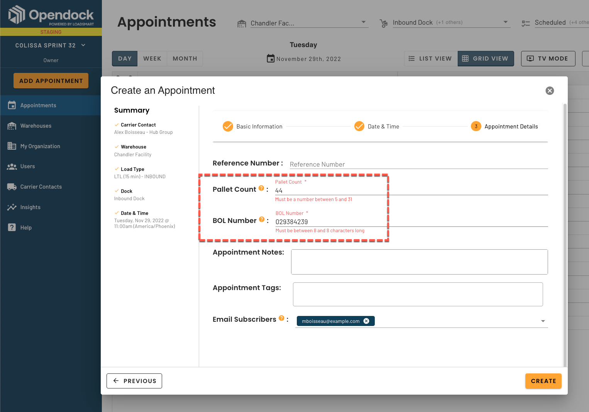Click the Opendock logo
The image size is (589, 412).
[x=51, y=15]
